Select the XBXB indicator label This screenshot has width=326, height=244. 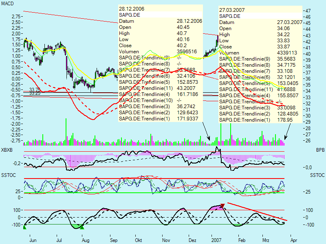point(7,150)
